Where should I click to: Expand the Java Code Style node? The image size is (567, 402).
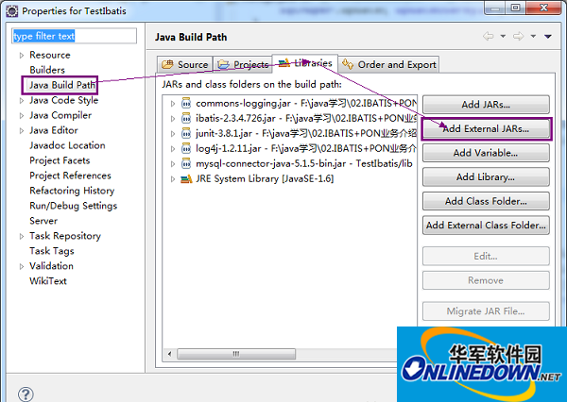pyautogui.click(x=22, y=100)
